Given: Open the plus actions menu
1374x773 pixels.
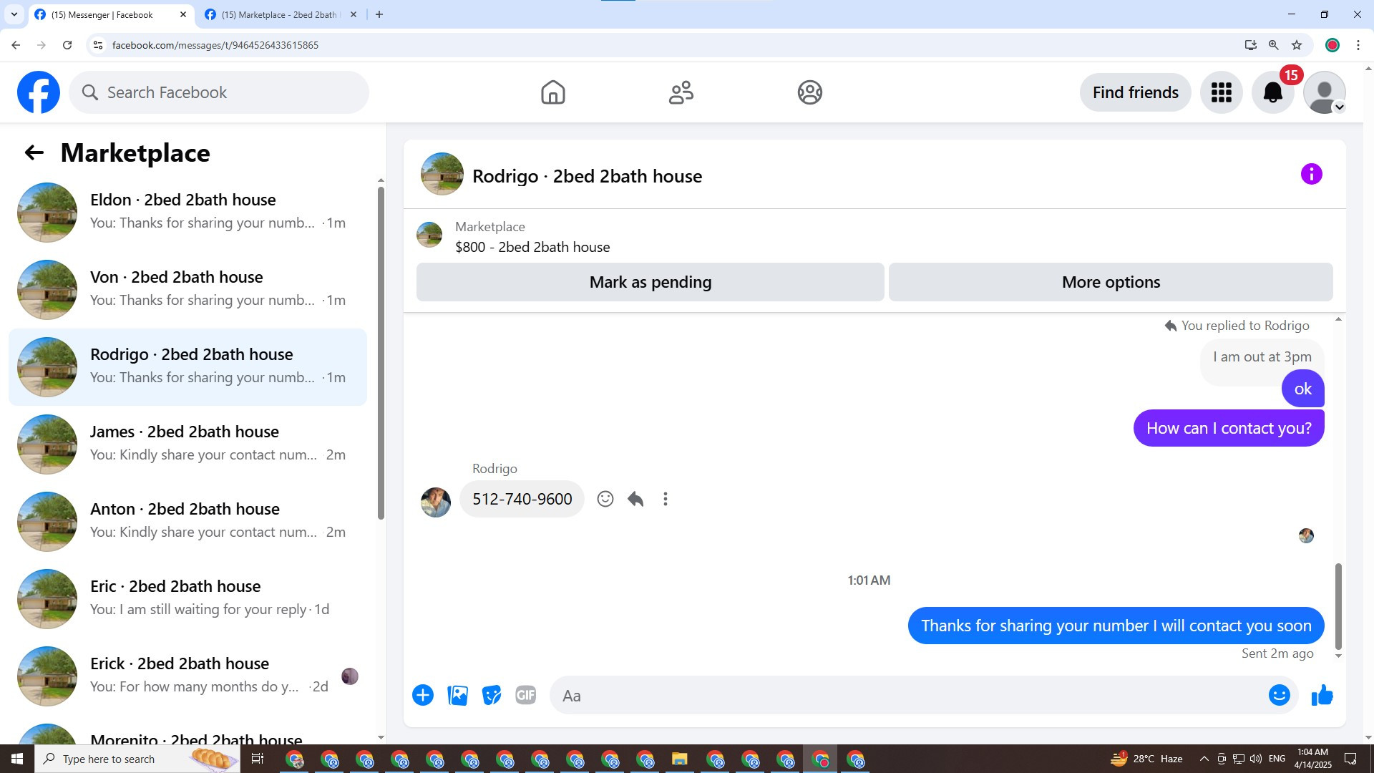Looking at the screenshot, I should [x=422, y=695].
